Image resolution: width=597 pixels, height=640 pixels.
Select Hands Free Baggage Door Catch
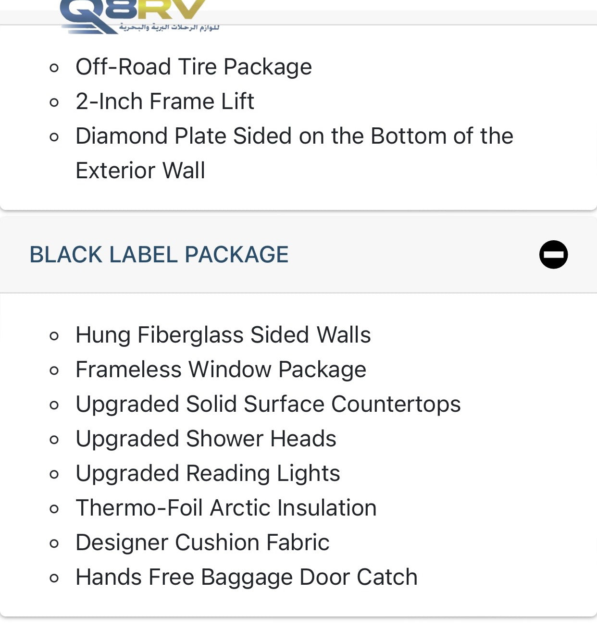pos(246,577)
